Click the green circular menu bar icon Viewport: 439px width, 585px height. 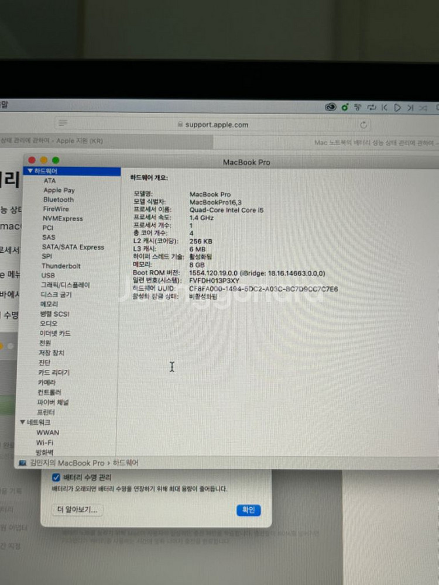[x=345, y=108]
